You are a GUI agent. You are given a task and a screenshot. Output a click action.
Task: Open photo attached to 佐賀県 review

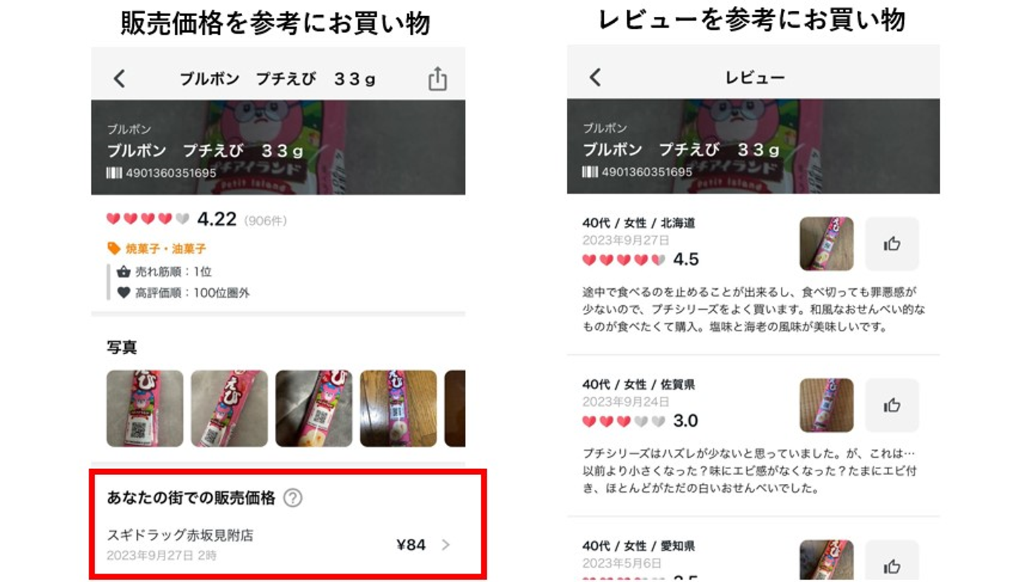click(827, 405)
